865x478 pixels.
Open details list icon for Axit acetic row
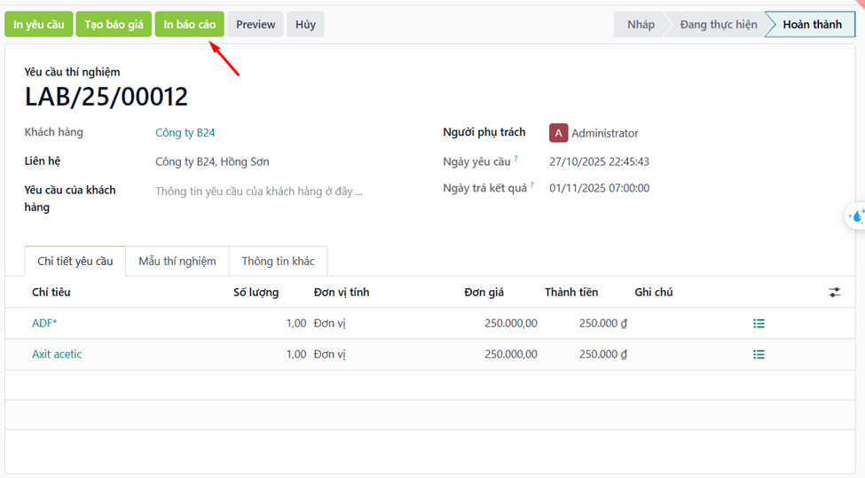(x=759, y=355)
